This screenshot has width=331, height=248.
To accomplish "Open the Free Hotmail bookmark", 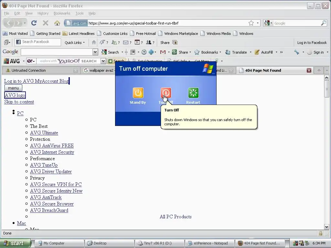I will 143,34.
